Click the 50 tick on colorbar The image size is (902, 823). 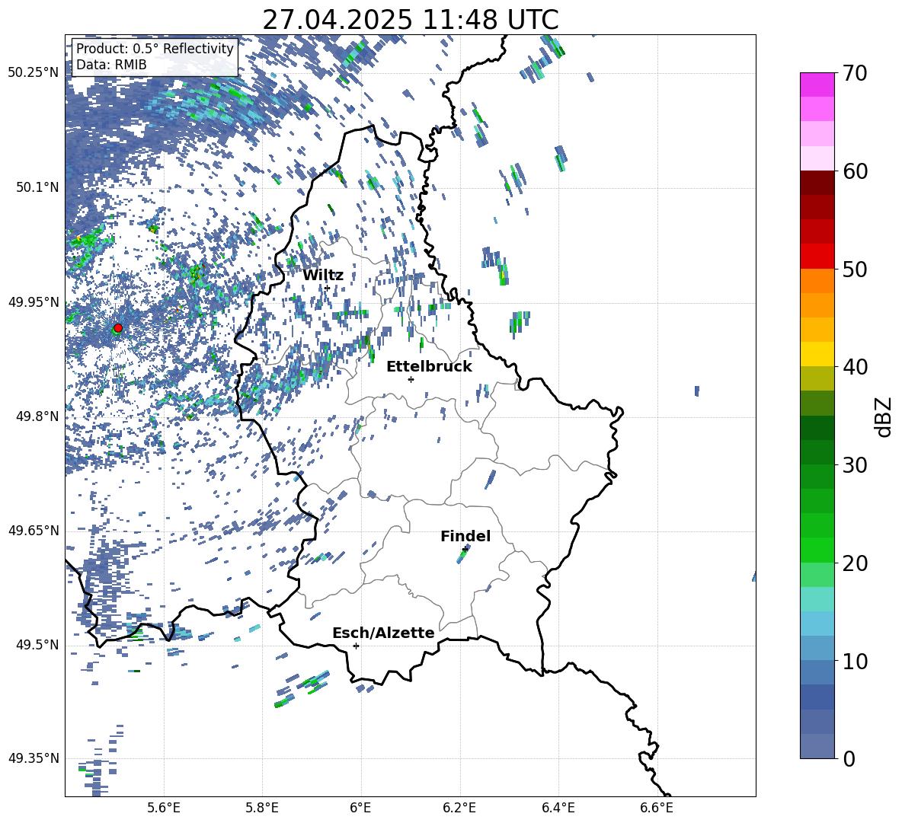855,269
